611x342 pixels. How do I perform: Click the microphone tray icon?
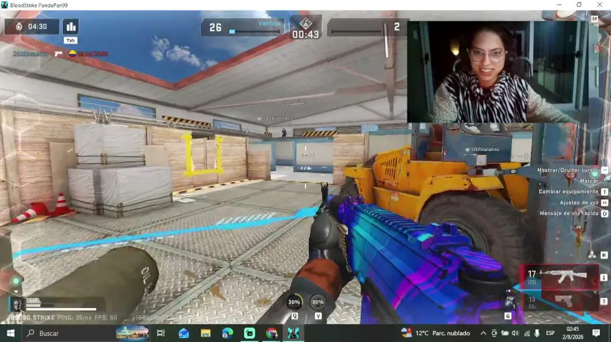click(537, 333)
